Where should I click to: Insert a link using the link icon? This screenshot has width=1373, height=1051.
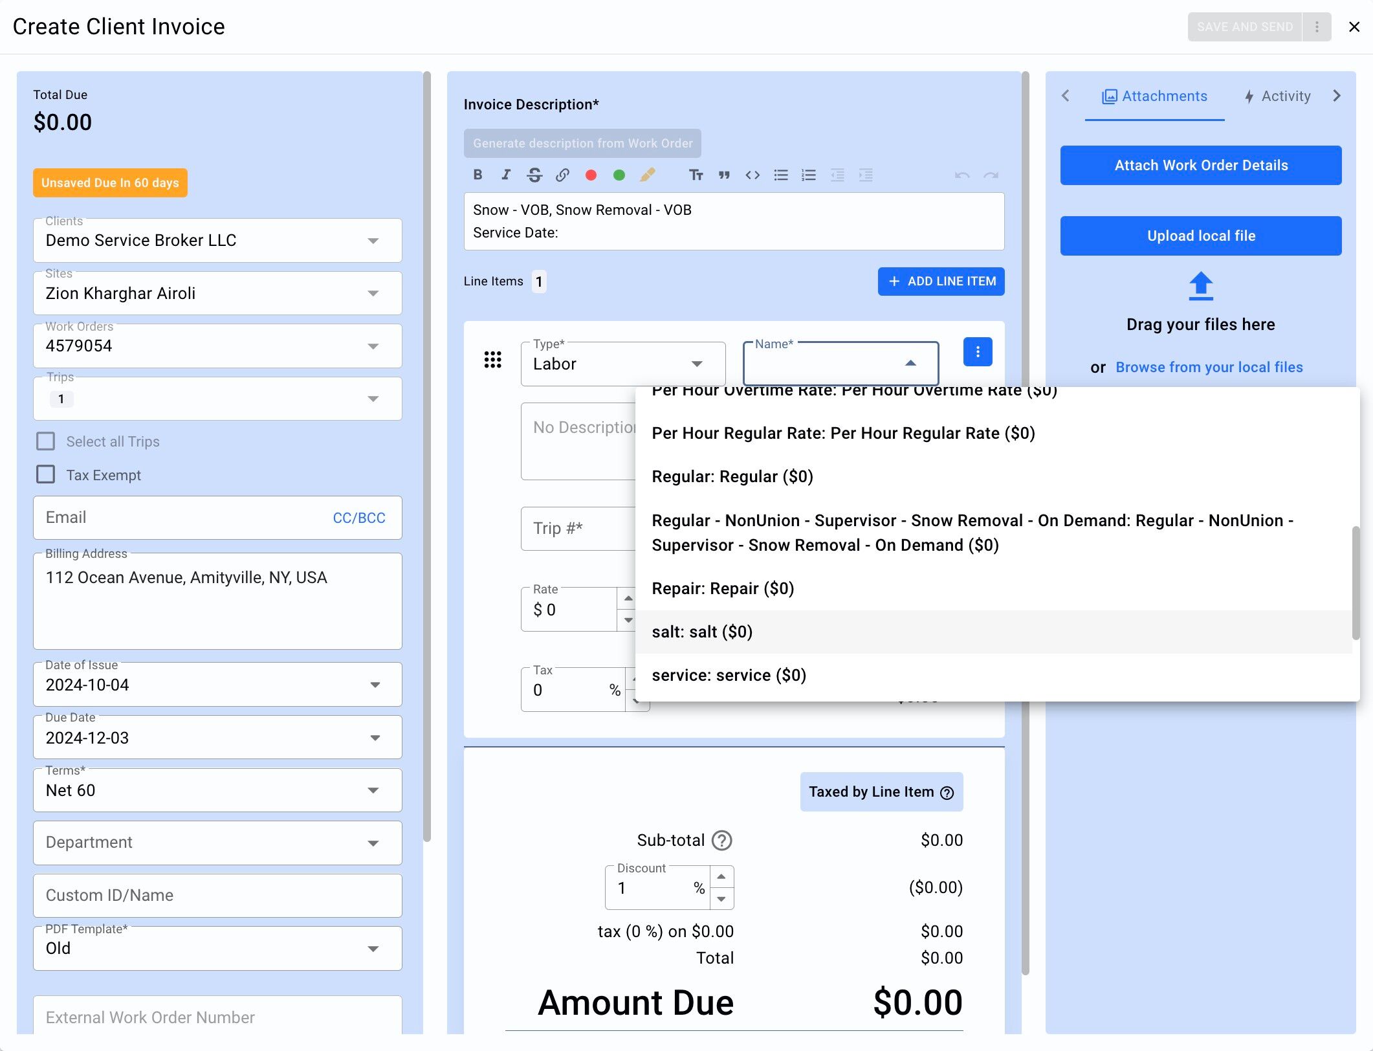562,175
